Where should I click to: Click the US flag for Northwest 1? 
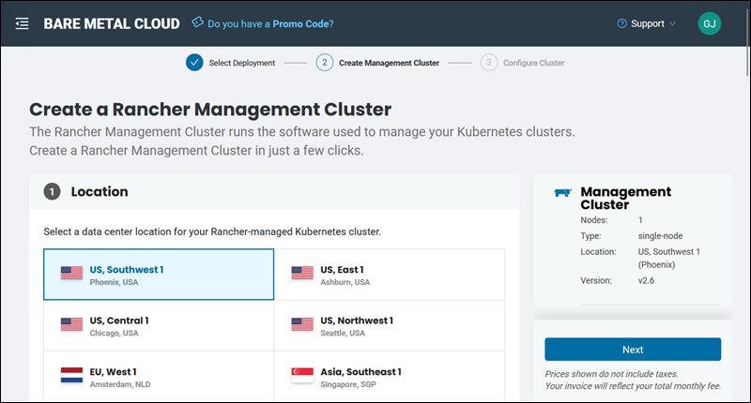[x=302, y=324]
